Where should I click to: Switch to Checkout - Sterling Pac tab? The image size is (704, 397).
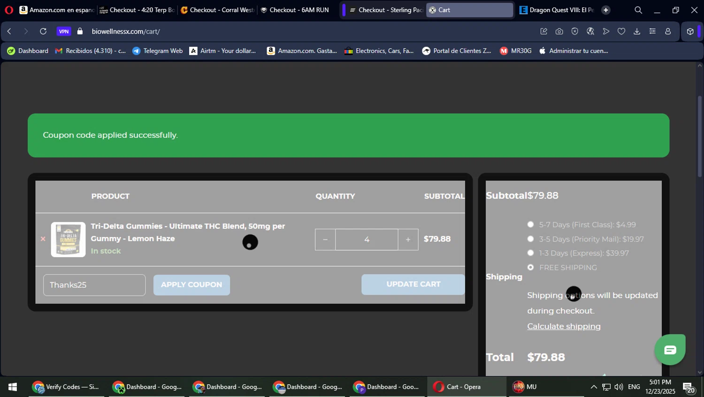pyautogui.click(x=386, y=10)
